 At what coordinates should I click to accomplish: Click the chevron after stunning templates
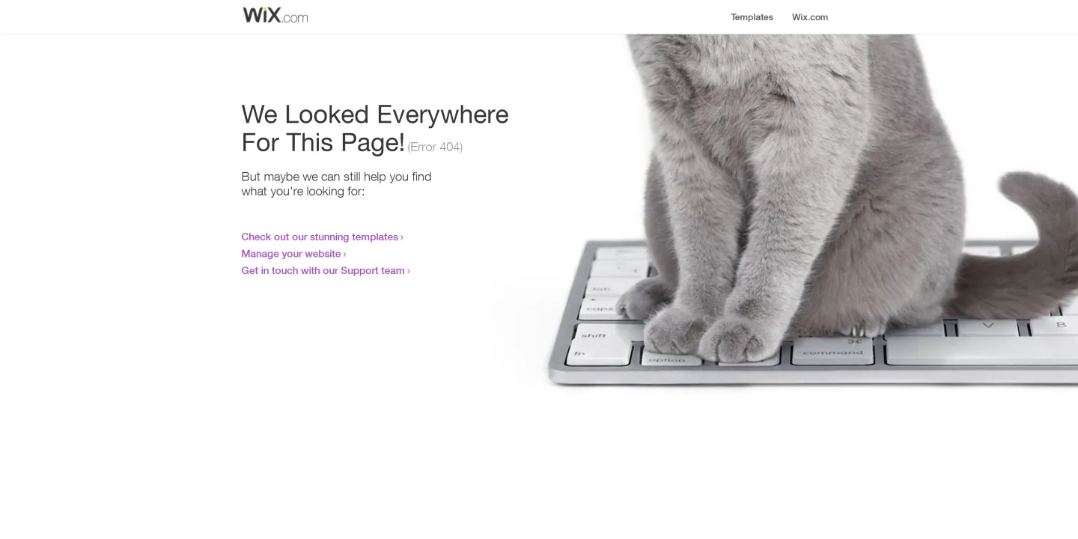click(402, 237)
